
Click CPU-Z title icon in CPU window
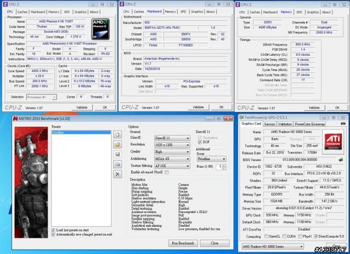pos(5,4)
